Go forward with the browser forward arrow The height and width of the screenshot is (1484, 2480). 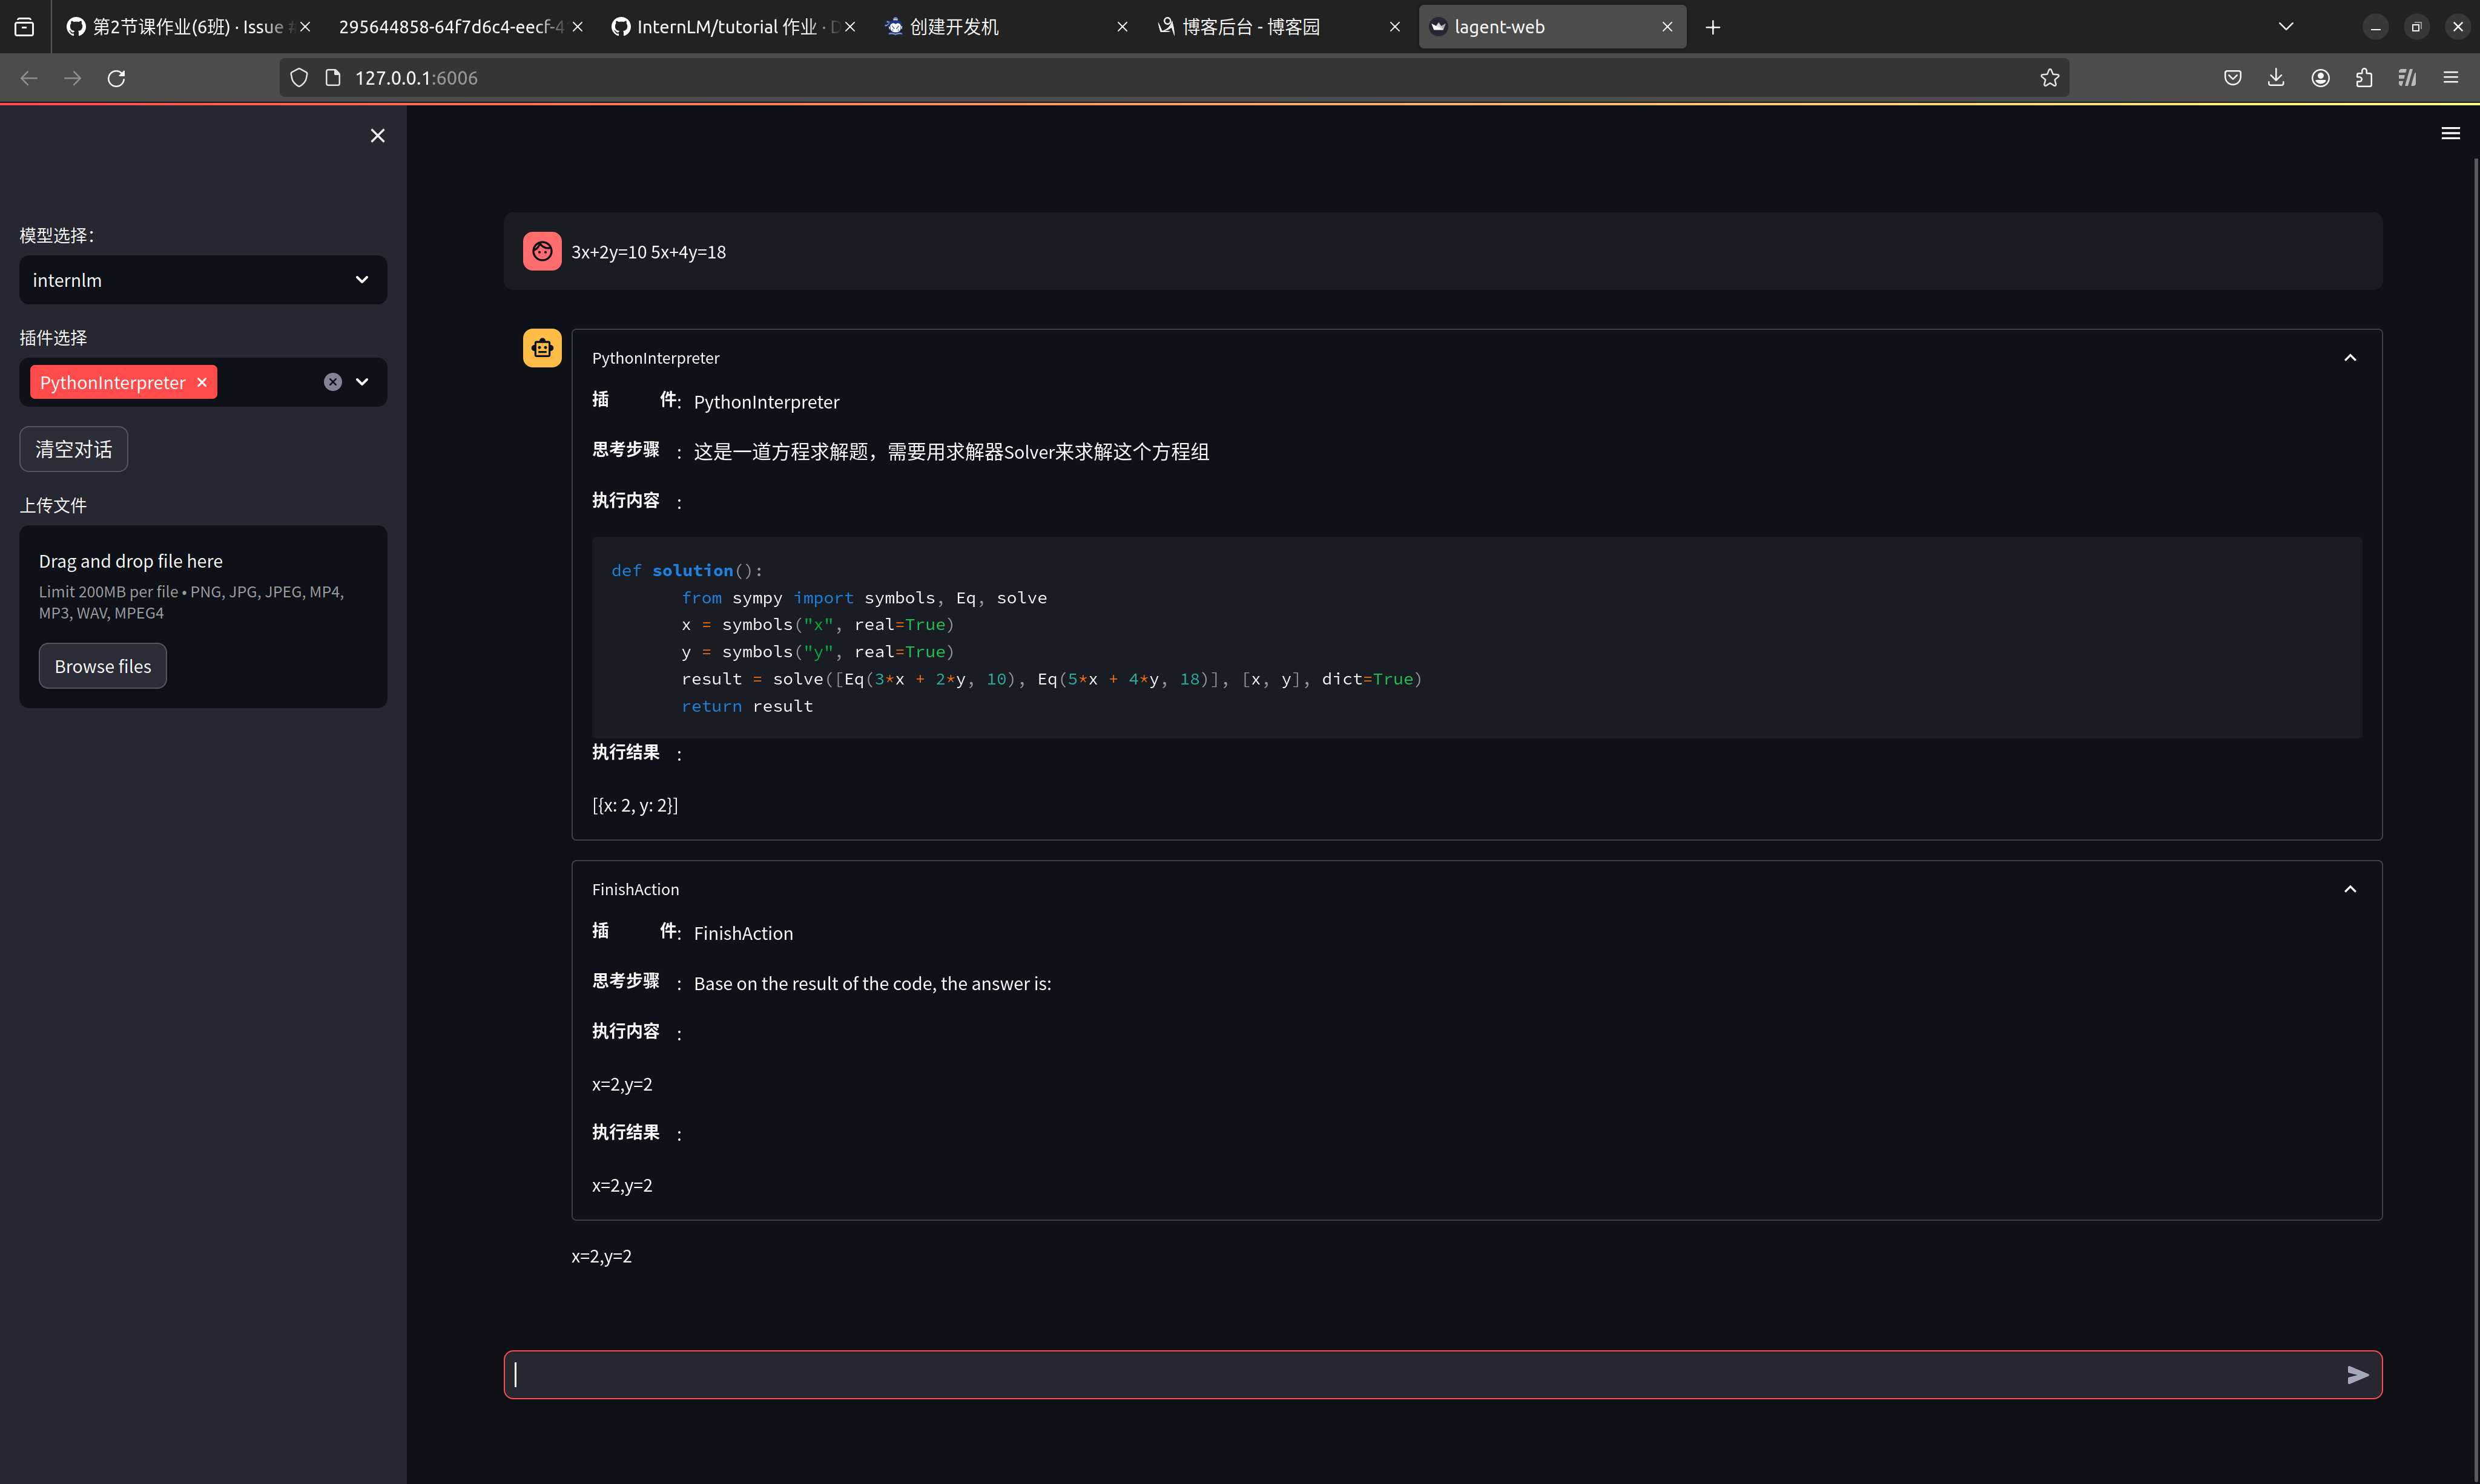[73, 78]
